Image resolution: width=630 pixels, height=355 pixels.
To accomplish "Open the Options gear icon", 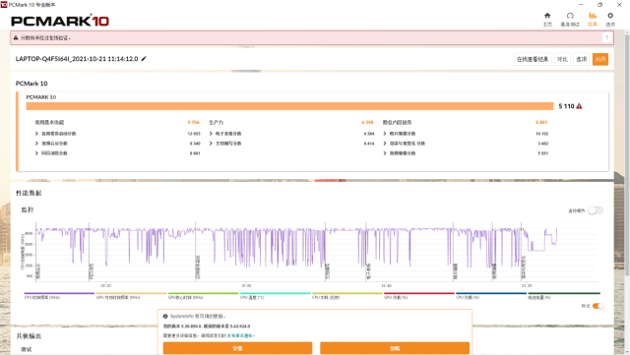I will (x=610, y=16).
